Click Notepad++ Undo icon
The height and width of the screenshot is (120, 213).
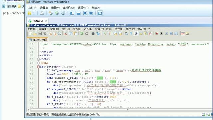pyautogui.click(x=82, y=33)
